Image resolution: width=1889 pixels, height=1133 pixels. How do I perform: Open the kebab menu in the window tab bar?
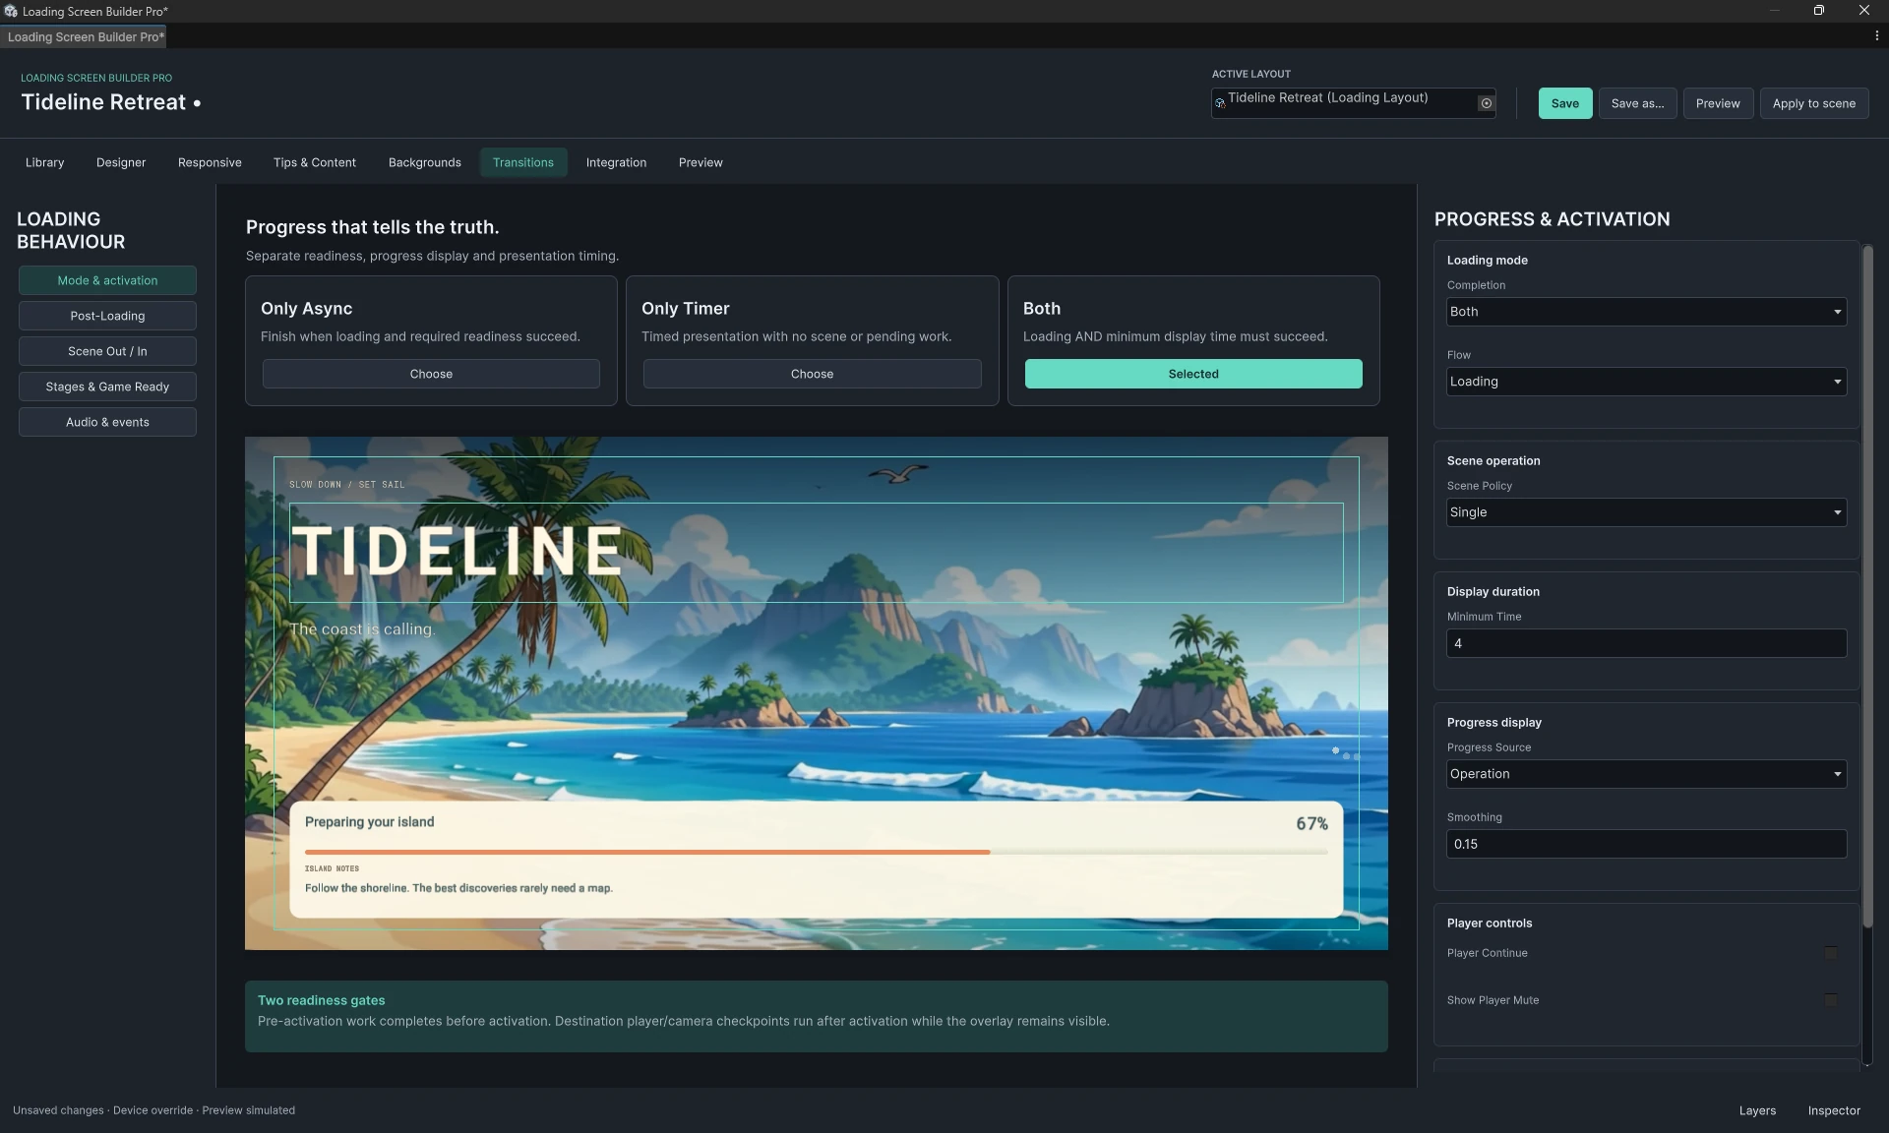pos(1876,35)
